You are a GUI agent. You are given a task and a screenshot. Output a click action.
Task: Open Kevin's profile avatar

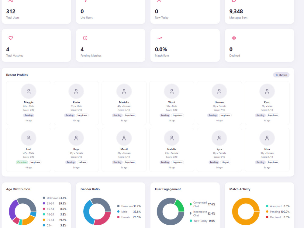[x=76, y=91]
